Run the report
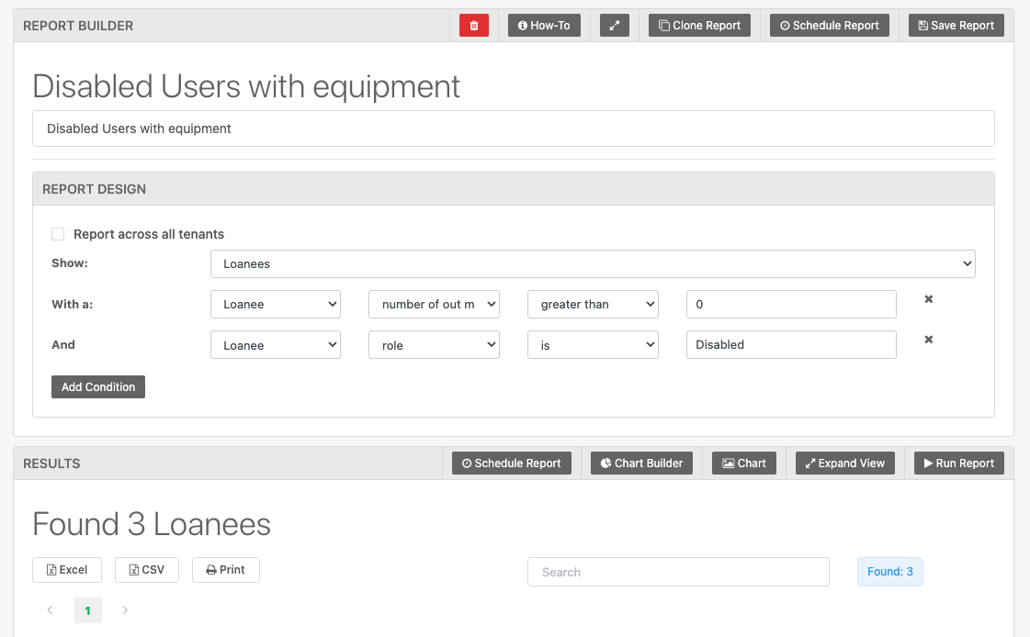The image size is (1030, 637). pyautogui.click(x=958, y=463)
